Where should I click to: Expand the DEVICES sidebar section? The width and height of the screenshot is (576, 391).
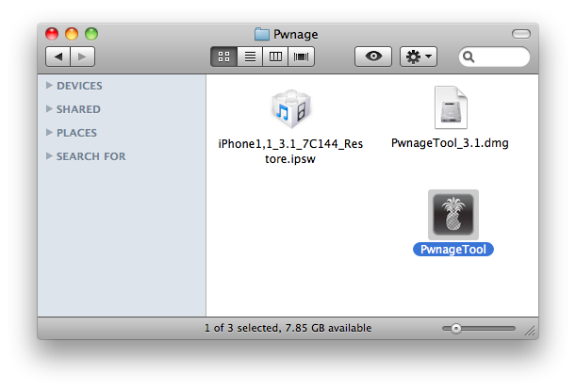pos(49,85)
